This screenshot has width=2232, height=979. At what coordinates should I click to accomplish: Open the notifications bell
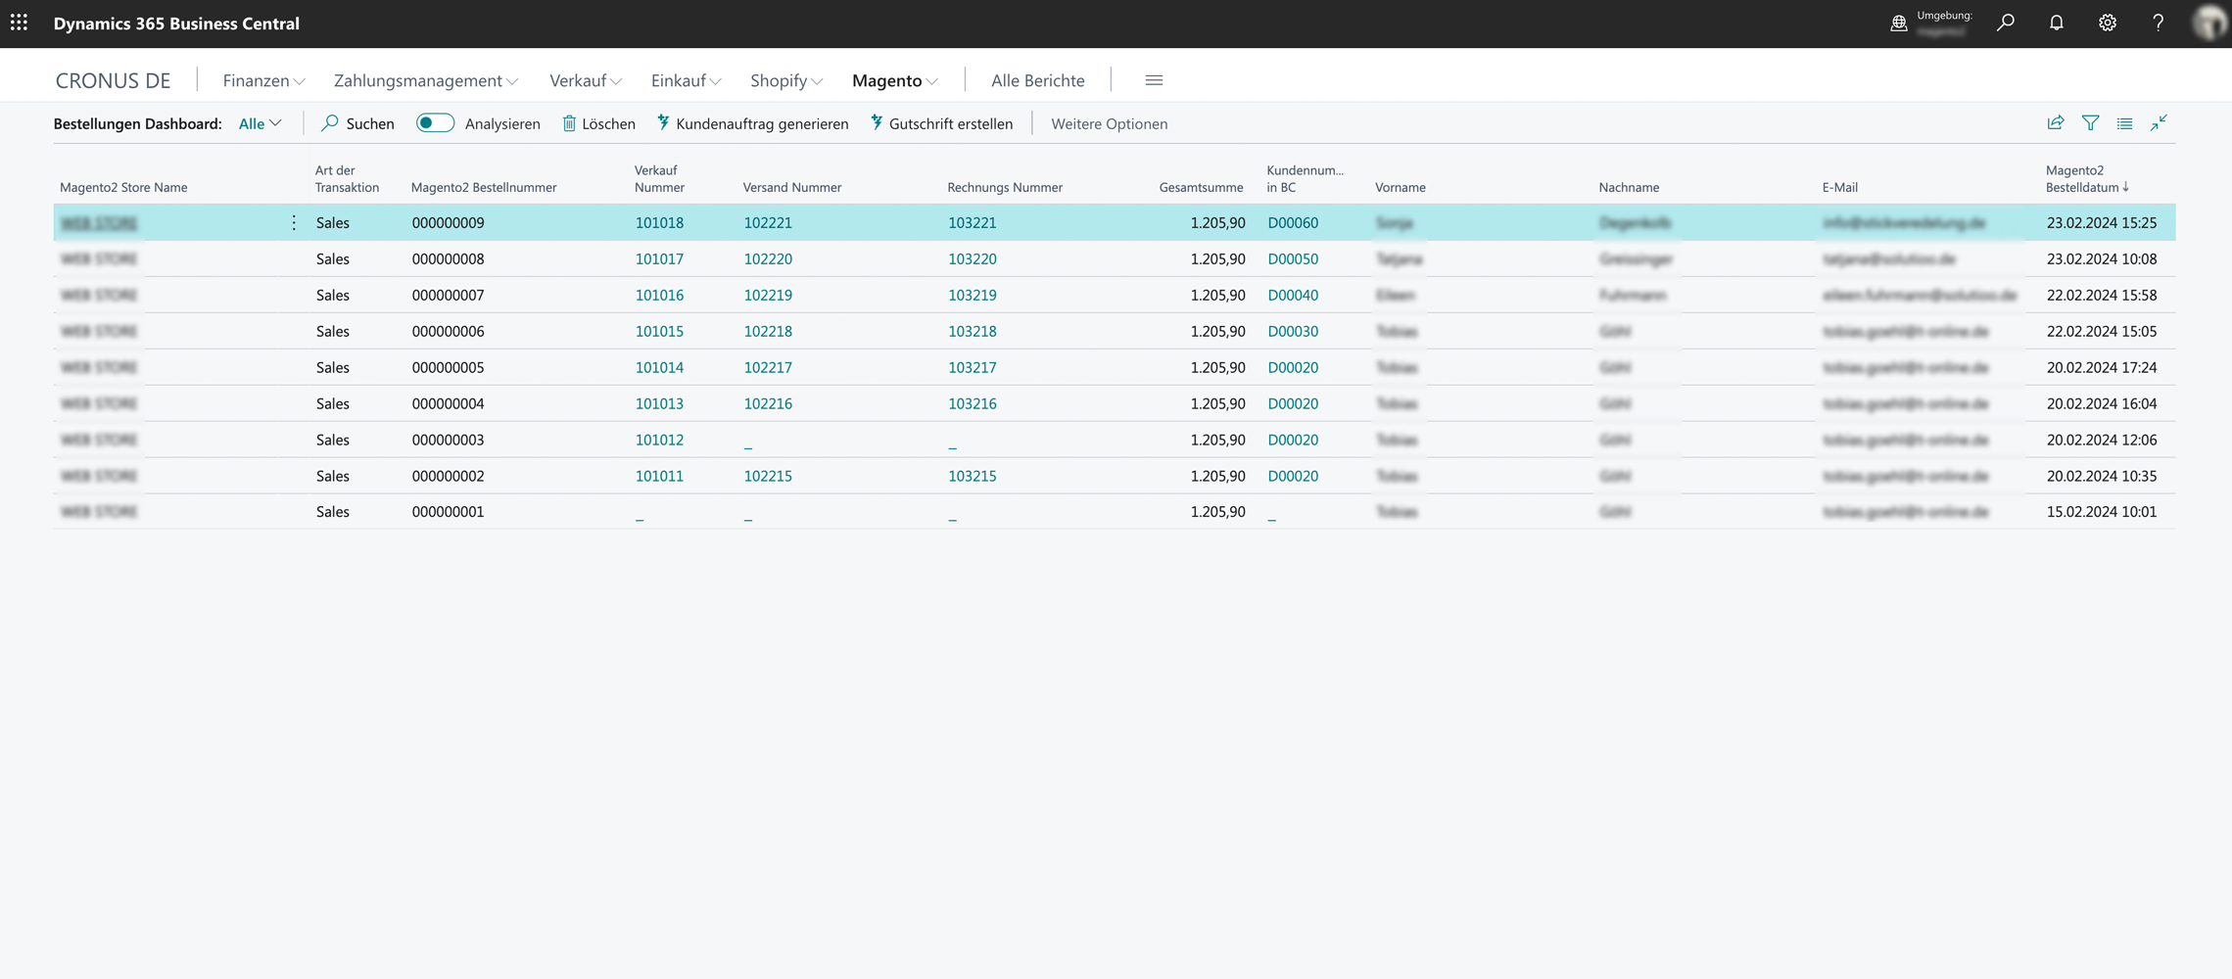[x=2057, y=23]
